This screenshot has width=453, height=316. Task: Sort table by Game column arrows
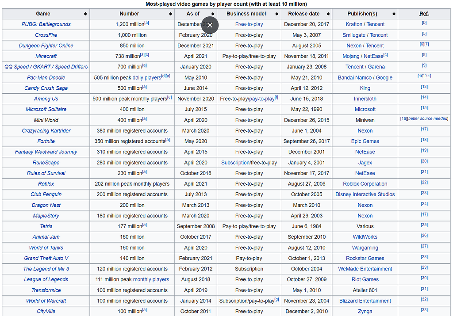(x=85, y=14)
